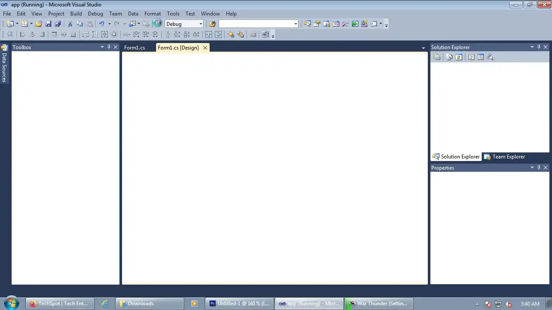Screen dimensions: 552x310
Task: Click the Align Lefts layout icon
Action: click(23, 34)
